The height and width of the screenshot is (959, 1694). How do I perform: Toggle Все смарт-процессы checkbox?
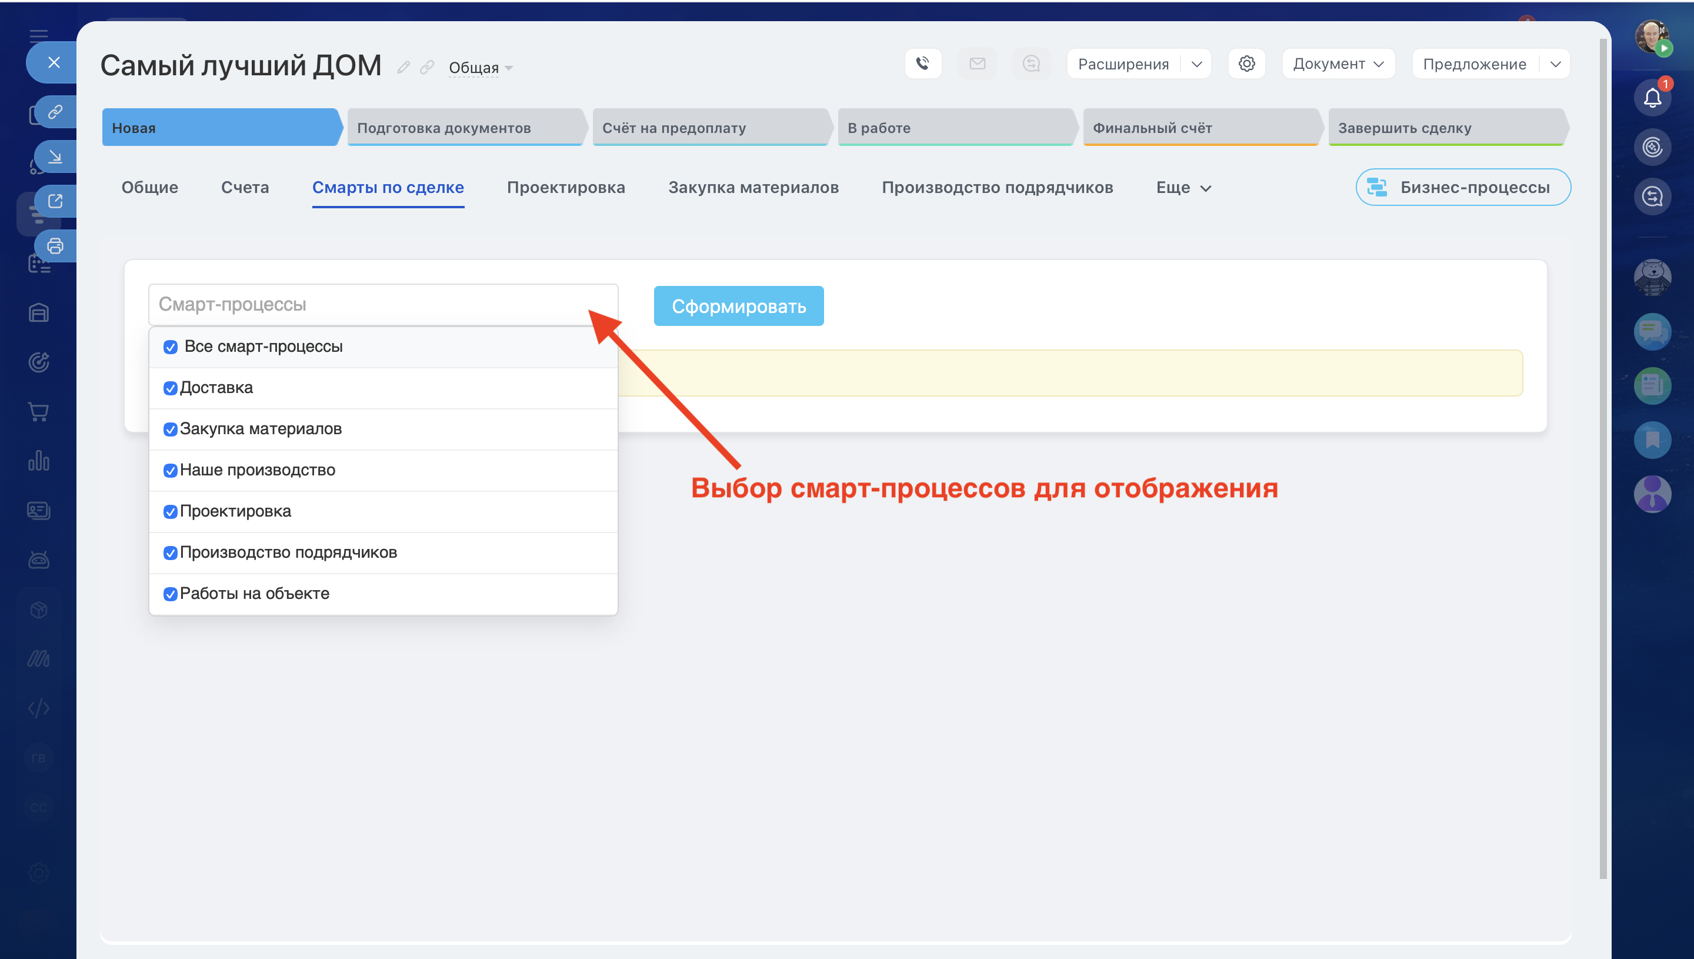171,347
